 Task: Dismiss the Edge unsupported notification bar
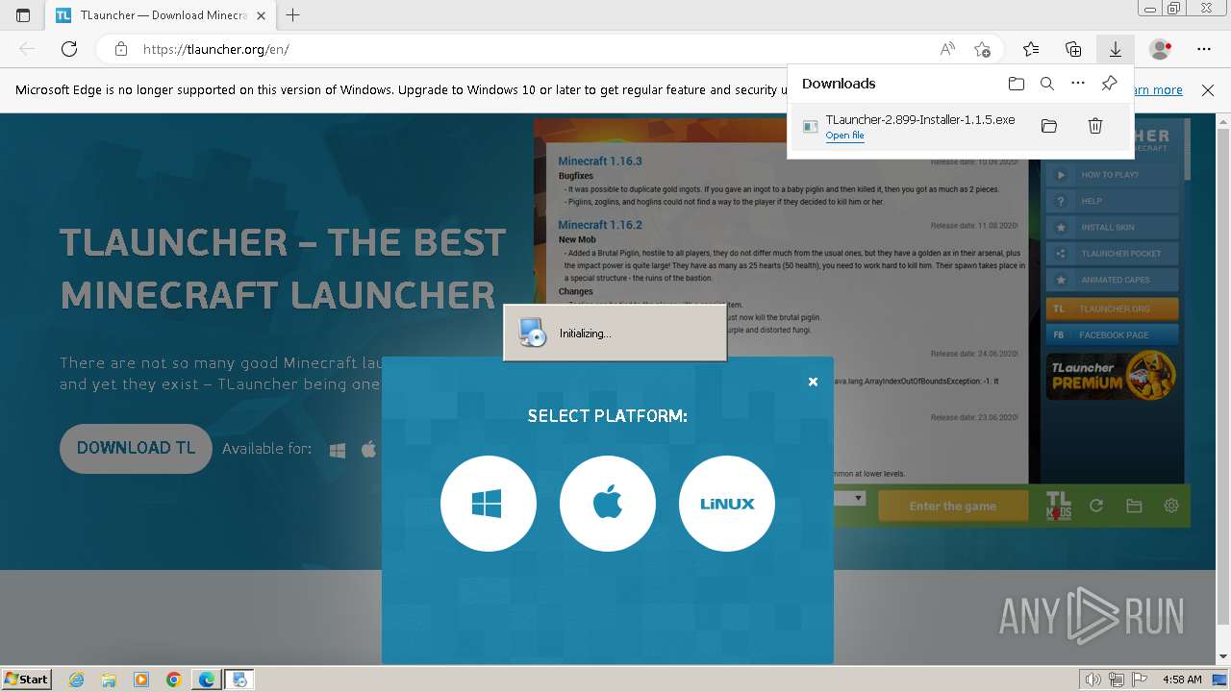click(x=1208, y=90)
